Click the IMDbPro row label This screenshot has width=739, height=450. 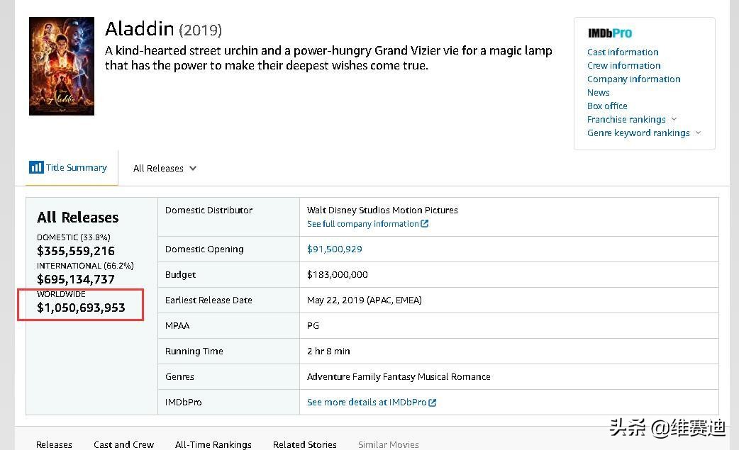(183, 403)
